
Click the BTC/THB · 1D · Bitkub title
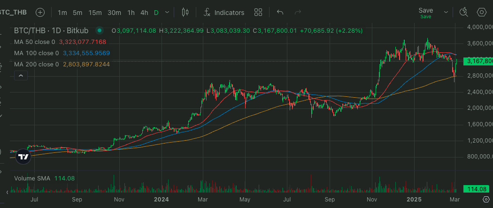[51, 31]
